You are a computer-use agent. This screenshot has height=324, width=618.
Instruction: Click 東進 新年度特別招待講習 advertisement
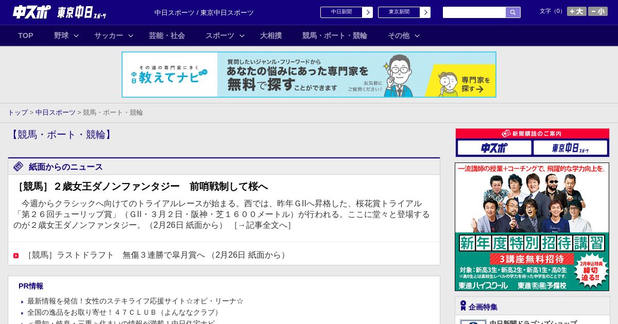[x=532, y=227]
